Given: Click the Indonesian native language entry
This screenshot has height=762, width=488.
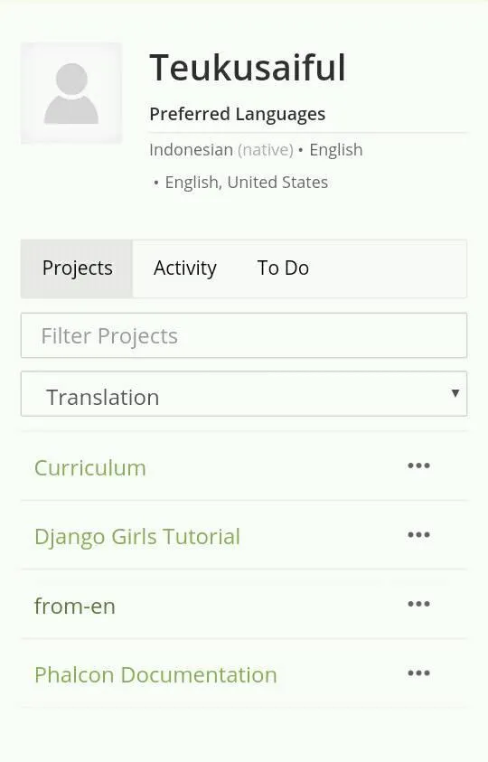Looking at the screenshot, I should click(221, 150).
